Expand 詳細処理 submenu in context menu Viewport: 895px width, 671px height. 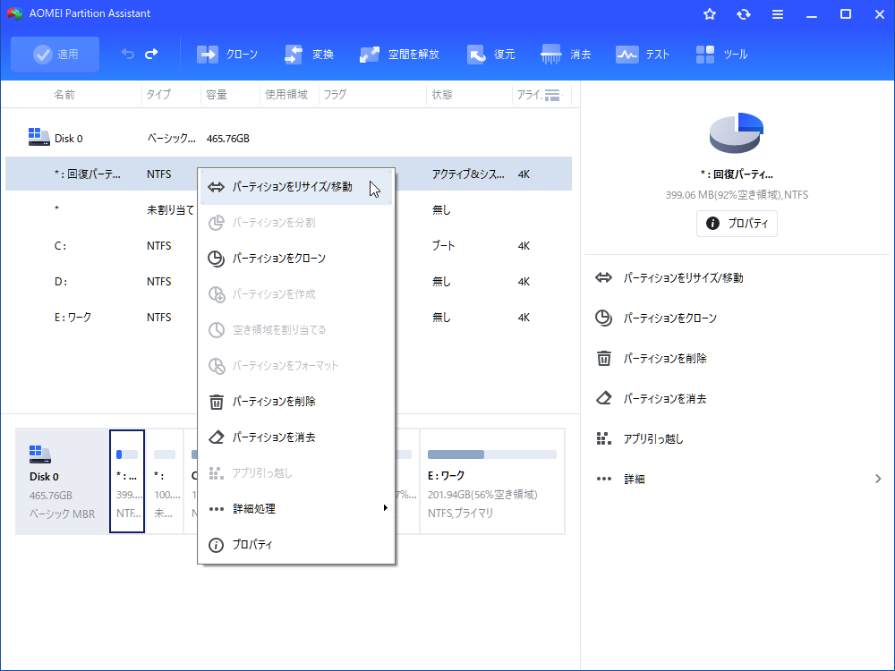(x=295, y=509)
